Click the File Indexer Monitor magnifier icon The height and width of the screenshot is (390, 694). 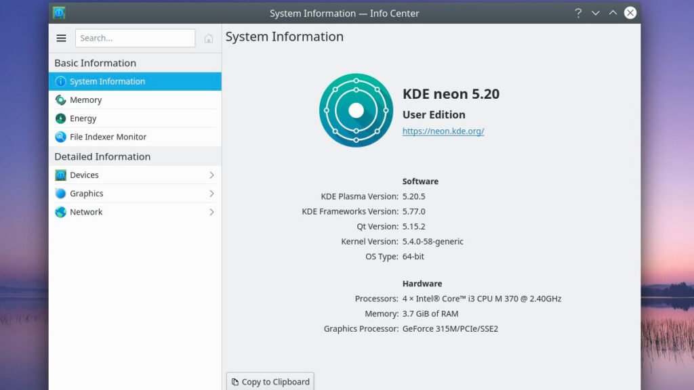[x=60, y=137]
